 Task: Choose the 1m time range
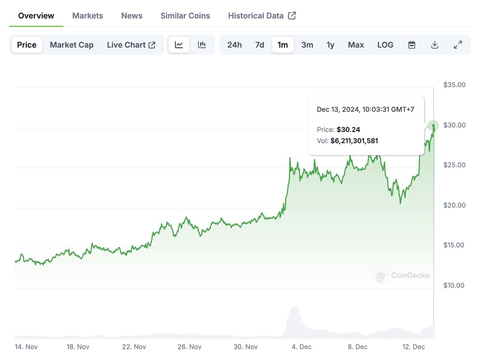(283, 45)
